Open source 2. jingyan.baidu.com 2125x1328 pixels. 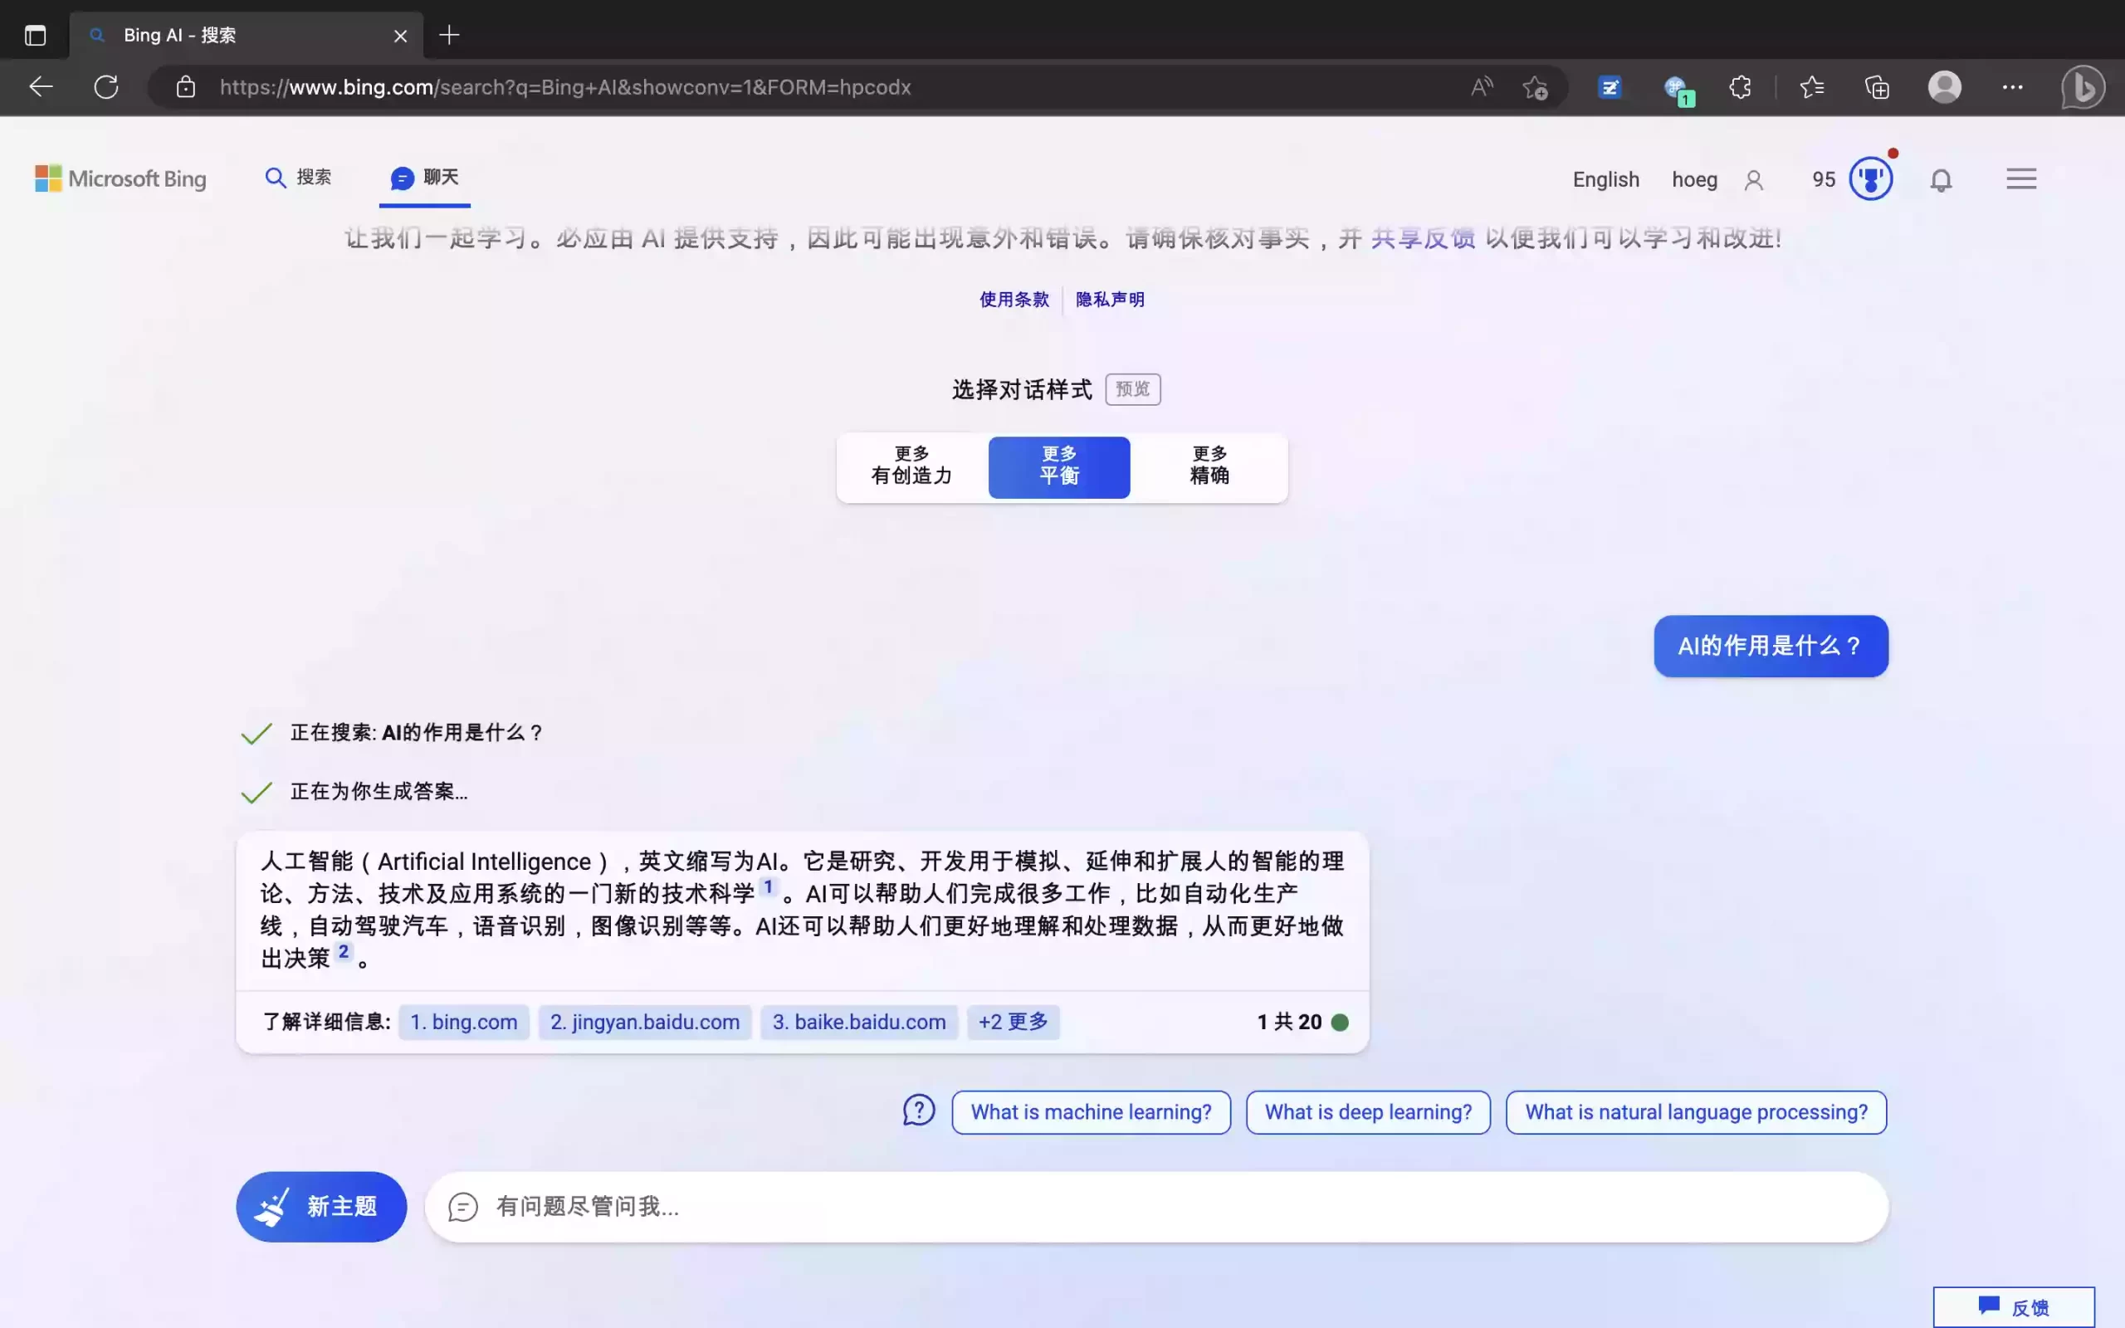[644, 1022]
